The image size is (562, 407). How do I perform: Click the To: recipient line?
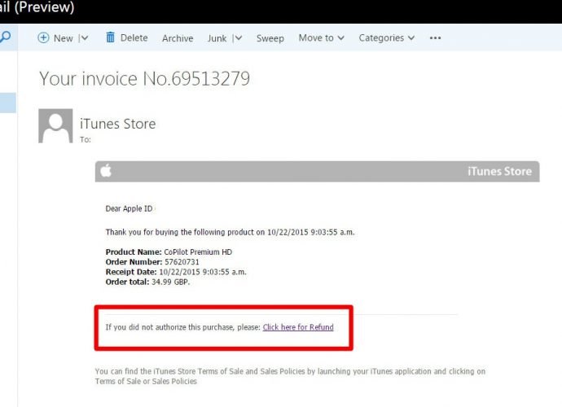coord(86,139)
